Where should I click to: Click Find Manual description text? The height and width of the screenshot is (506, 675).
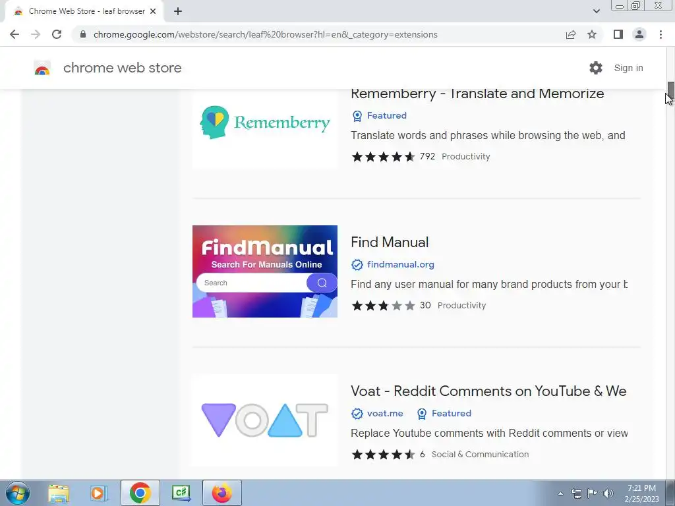click(x=489, y=285)
